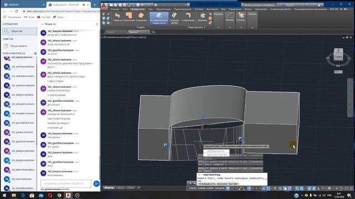Open the workspace switching gear
The image size is (355, 199).
pyautogui.click(x=329, y=188)
